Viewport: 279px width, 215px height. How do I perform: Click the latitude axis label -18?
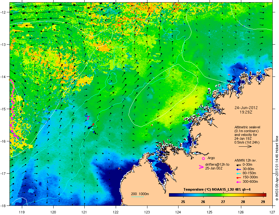(x=3, y=206)
